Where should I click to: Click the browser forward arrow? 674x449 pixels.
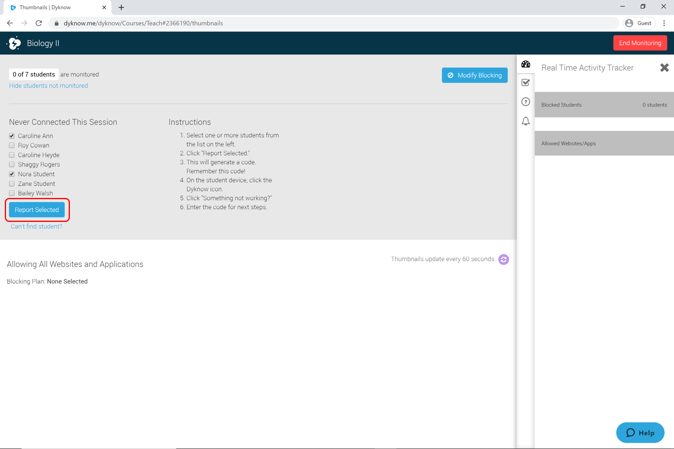coord(24,23)
